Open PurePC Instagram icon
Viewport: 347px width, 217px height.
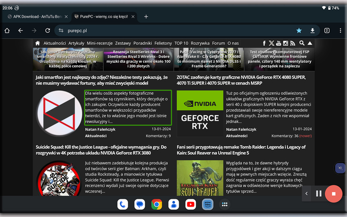click(285, 43)
